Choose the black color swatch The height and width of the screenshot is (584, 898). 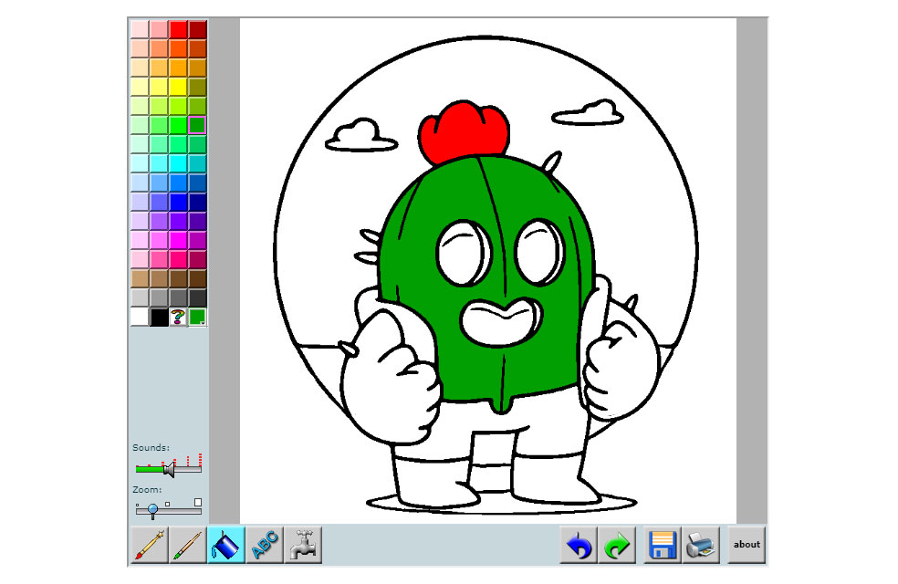(159, 317)
